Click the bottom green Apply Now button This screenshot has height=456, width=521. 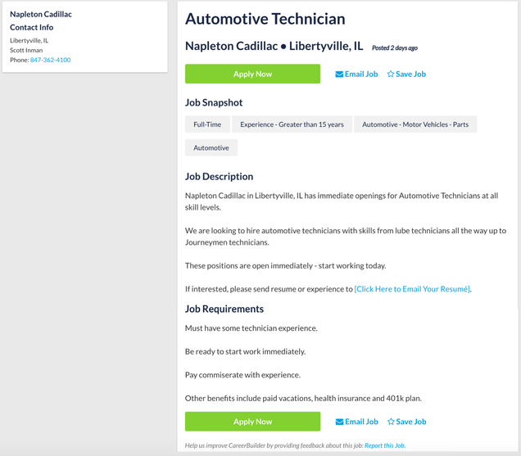pos(252,422)
